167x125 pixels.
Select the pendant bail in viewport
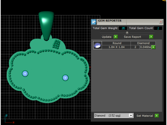(46, 26)
